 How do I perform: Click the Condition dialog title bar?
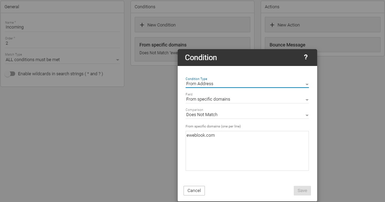pos(241,57)
